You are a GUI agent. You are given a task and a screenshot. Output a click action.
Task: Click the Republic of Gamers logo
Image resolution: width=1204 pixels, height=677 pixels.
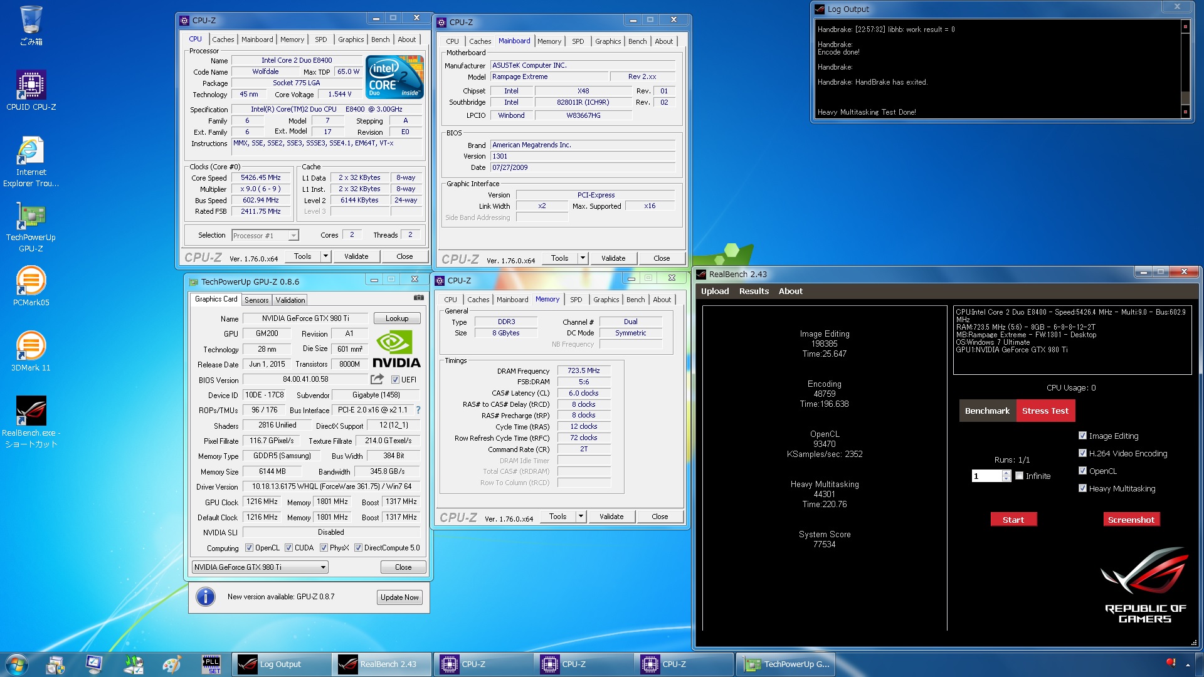1145,585
